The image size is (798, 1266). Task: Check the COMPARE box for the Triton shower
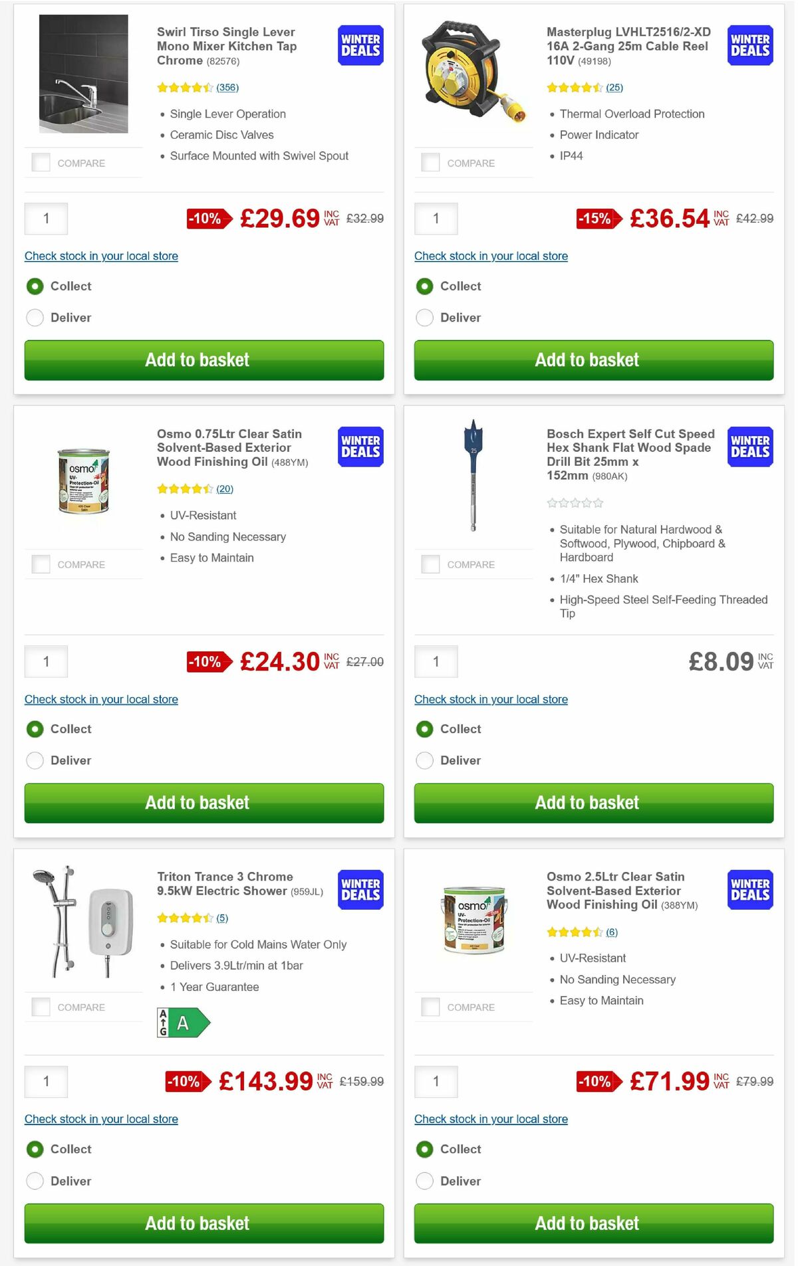pyautogui.click(x=41, y=1005)
